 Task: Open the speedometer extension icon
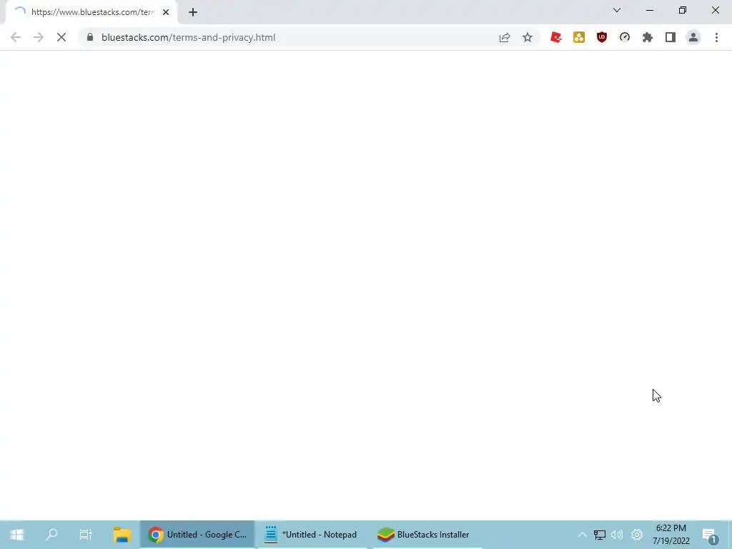pos(625,37)
